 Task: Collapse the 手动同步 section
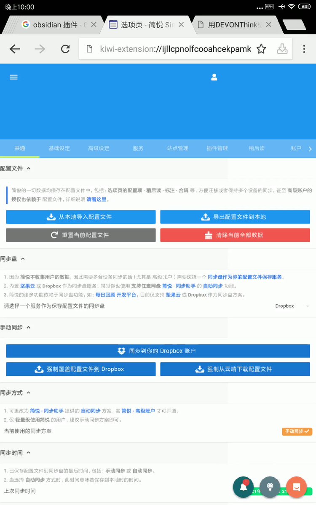tap(29, 327)
